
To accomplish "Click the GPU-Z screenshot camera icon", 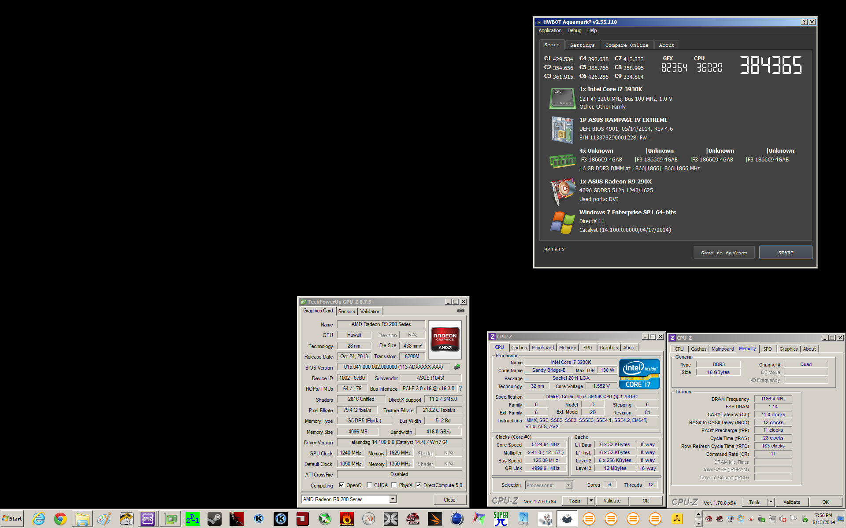I will click(x=460, y=311).
